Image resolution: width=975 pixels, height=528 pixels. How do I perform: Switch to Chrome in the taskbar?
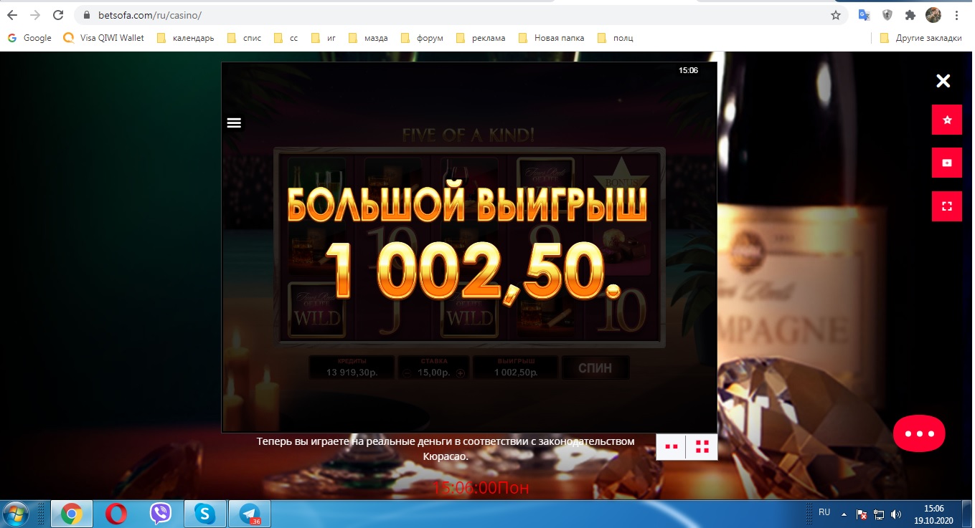[71, 514]
